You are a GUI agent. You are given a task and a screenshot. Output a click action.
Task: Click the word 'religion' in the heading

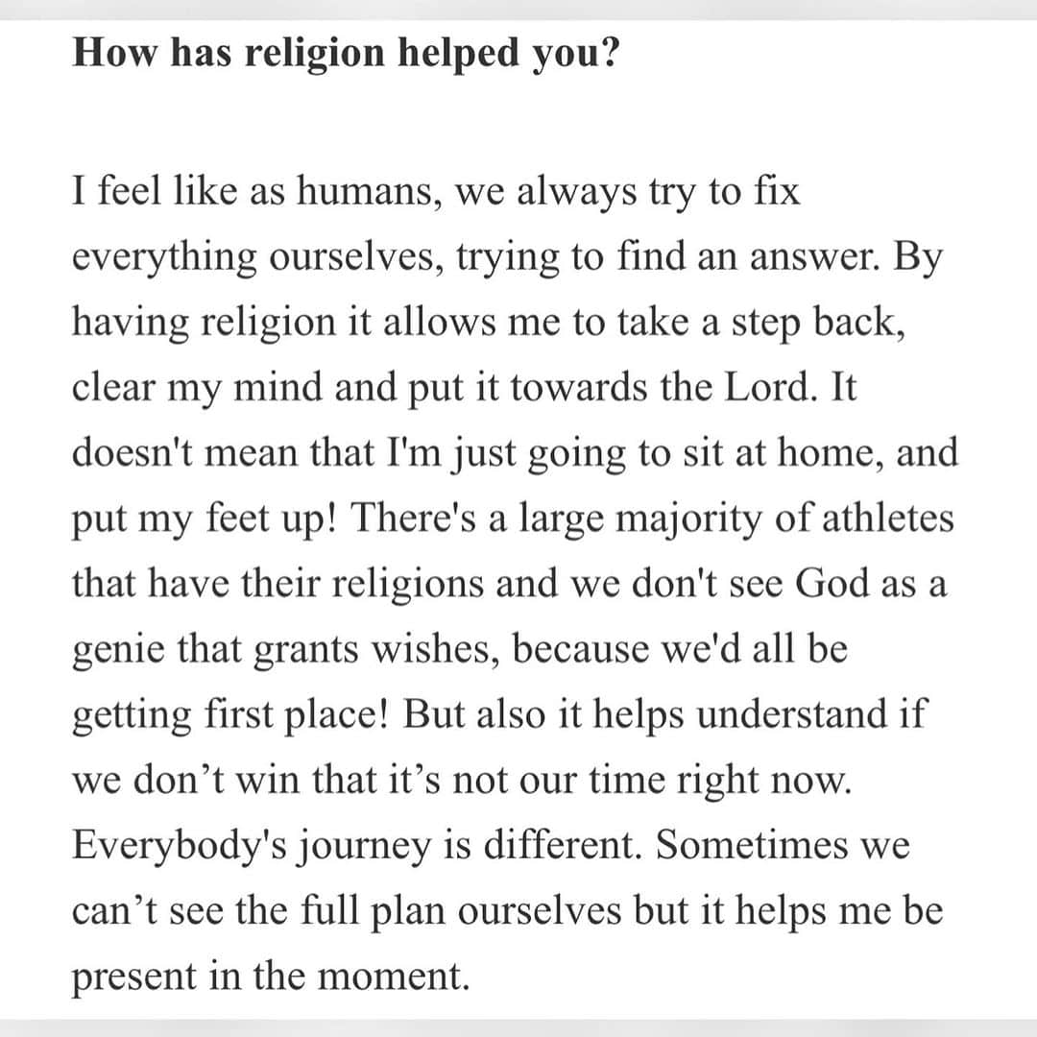pyautogui.click(x=315, y=54)
